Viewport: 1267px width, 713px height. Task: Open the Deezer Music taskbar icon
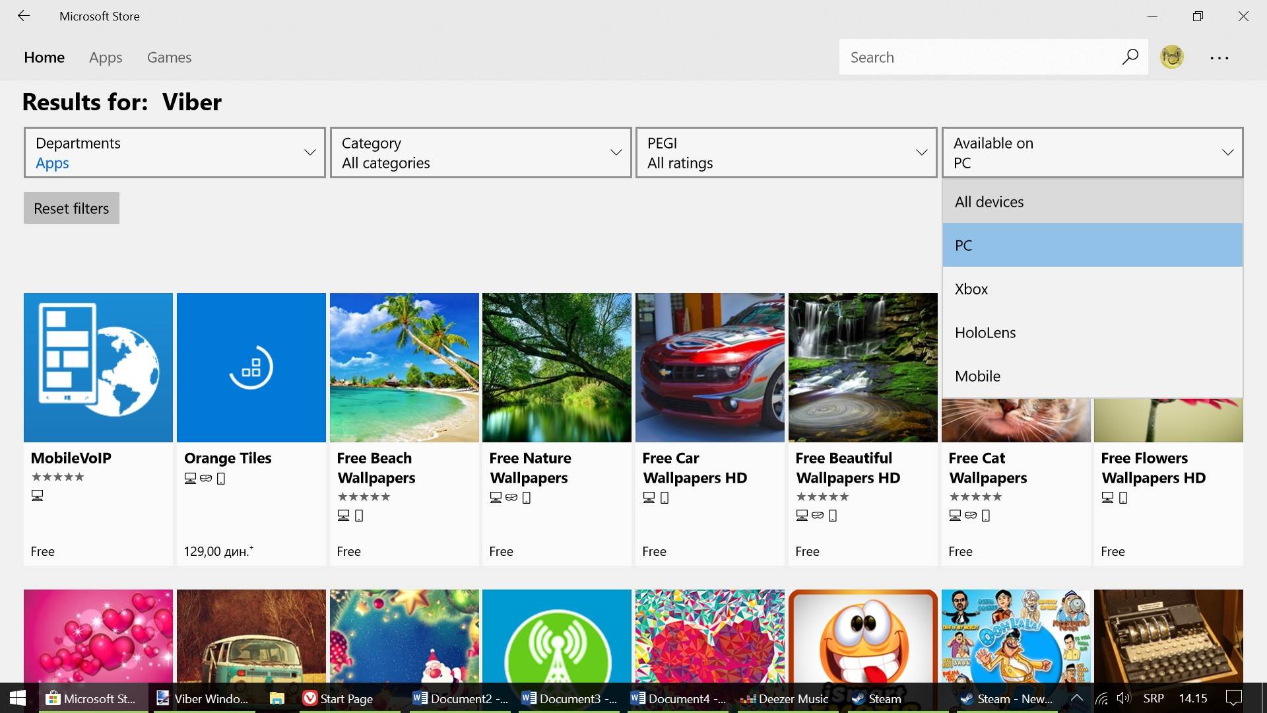pyautogui.click(x=784, y=698)
